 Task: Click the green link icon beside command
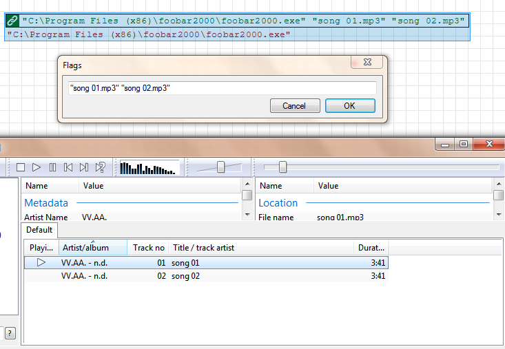[x=12, y=21]
